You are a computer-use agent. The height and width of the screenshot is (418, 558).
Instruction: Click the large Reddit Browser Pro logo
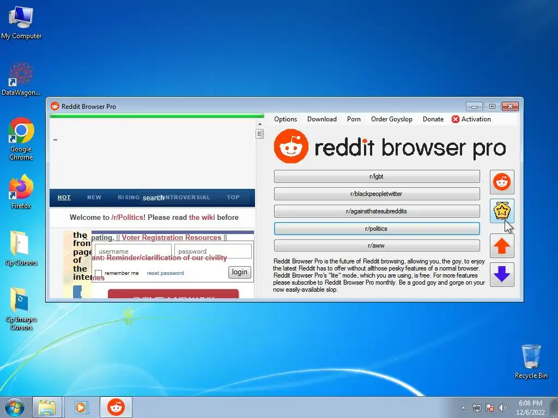[x=390, y=147]
